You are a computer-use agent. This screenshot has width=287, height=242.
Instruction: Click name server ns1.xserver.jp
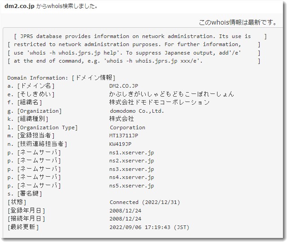pos(131,153)
